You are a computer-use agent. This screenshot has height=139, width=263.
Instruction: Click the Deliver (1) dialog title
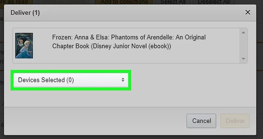25,13
